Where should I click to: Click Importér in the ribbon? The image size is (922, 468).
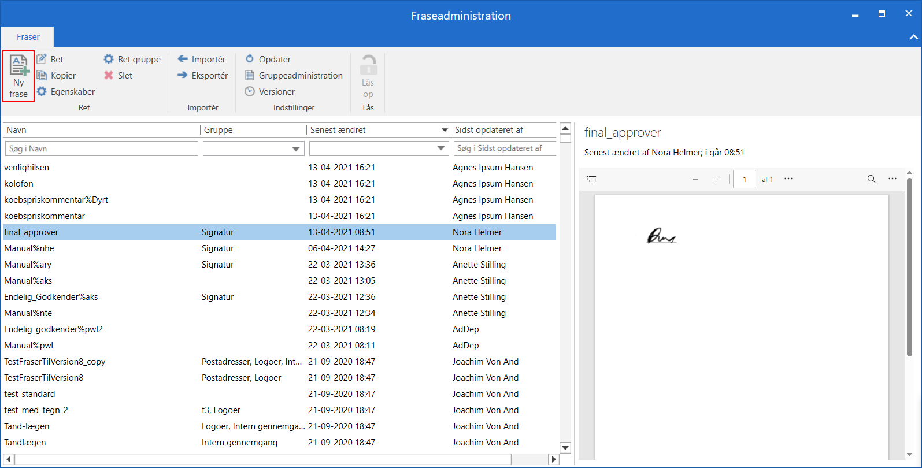[202, 60]
